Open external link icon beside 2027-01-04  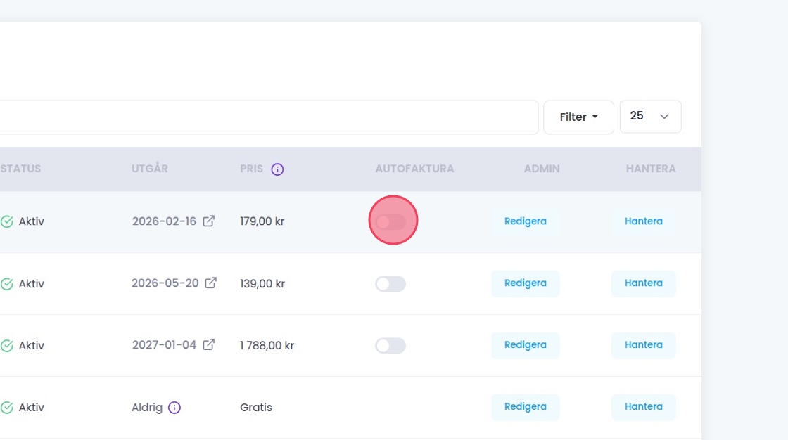[209, 344]
